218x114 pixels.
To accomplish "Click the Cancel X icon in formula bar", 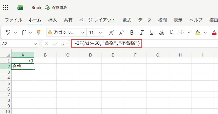I will click(x=47, y=44).
